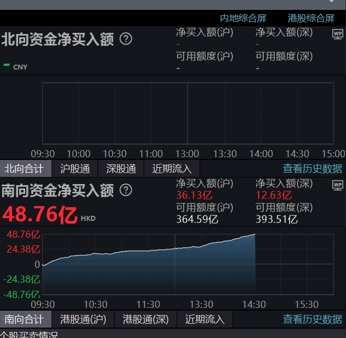346x338 pixels.
Task: Select the 南向合计 tab
Action: tap(26, 319)
